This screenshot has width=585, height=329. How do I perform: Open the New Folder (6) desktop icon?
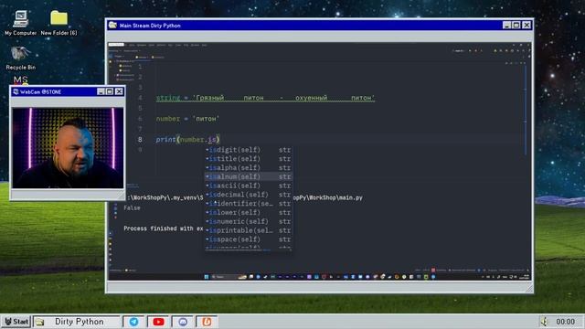point(58,23)
